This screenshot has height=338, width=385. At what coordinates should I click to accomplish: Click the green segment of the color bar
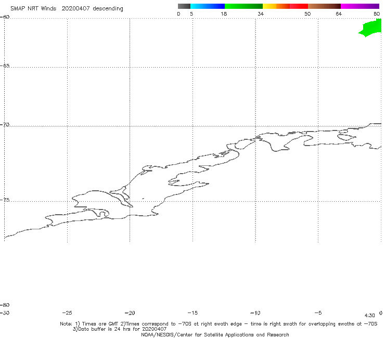point(243,6)
